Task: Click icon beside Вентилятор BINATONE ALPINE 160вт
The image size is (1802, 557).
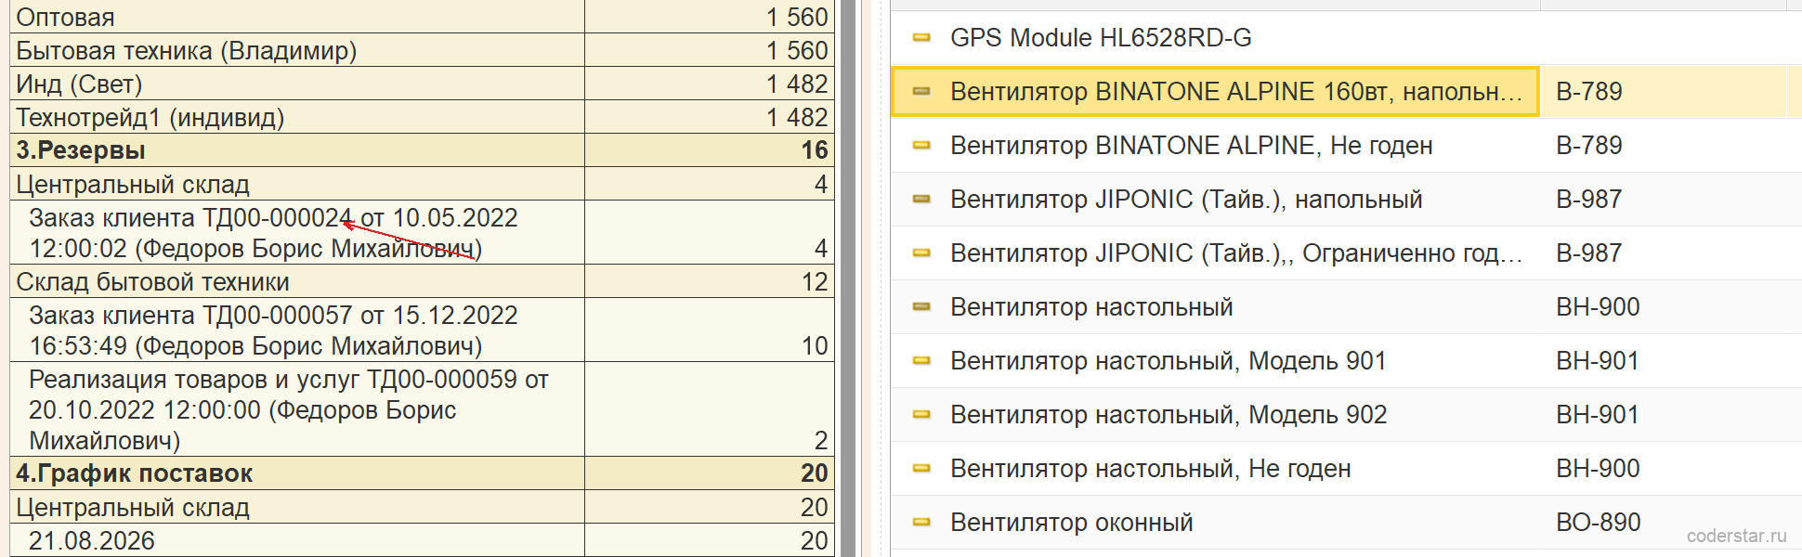Action: pos(921,92)
